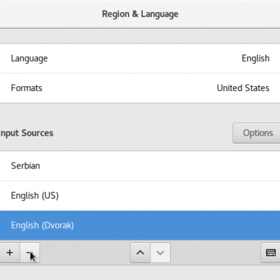Click the Language label text

click(x=29, y=58)
